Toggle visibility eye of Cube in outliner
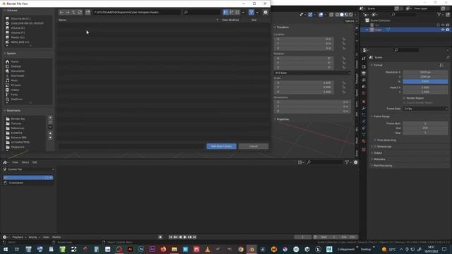Image resolution: width=452 pixels, height=254 pixels. (x=443, y=30)
